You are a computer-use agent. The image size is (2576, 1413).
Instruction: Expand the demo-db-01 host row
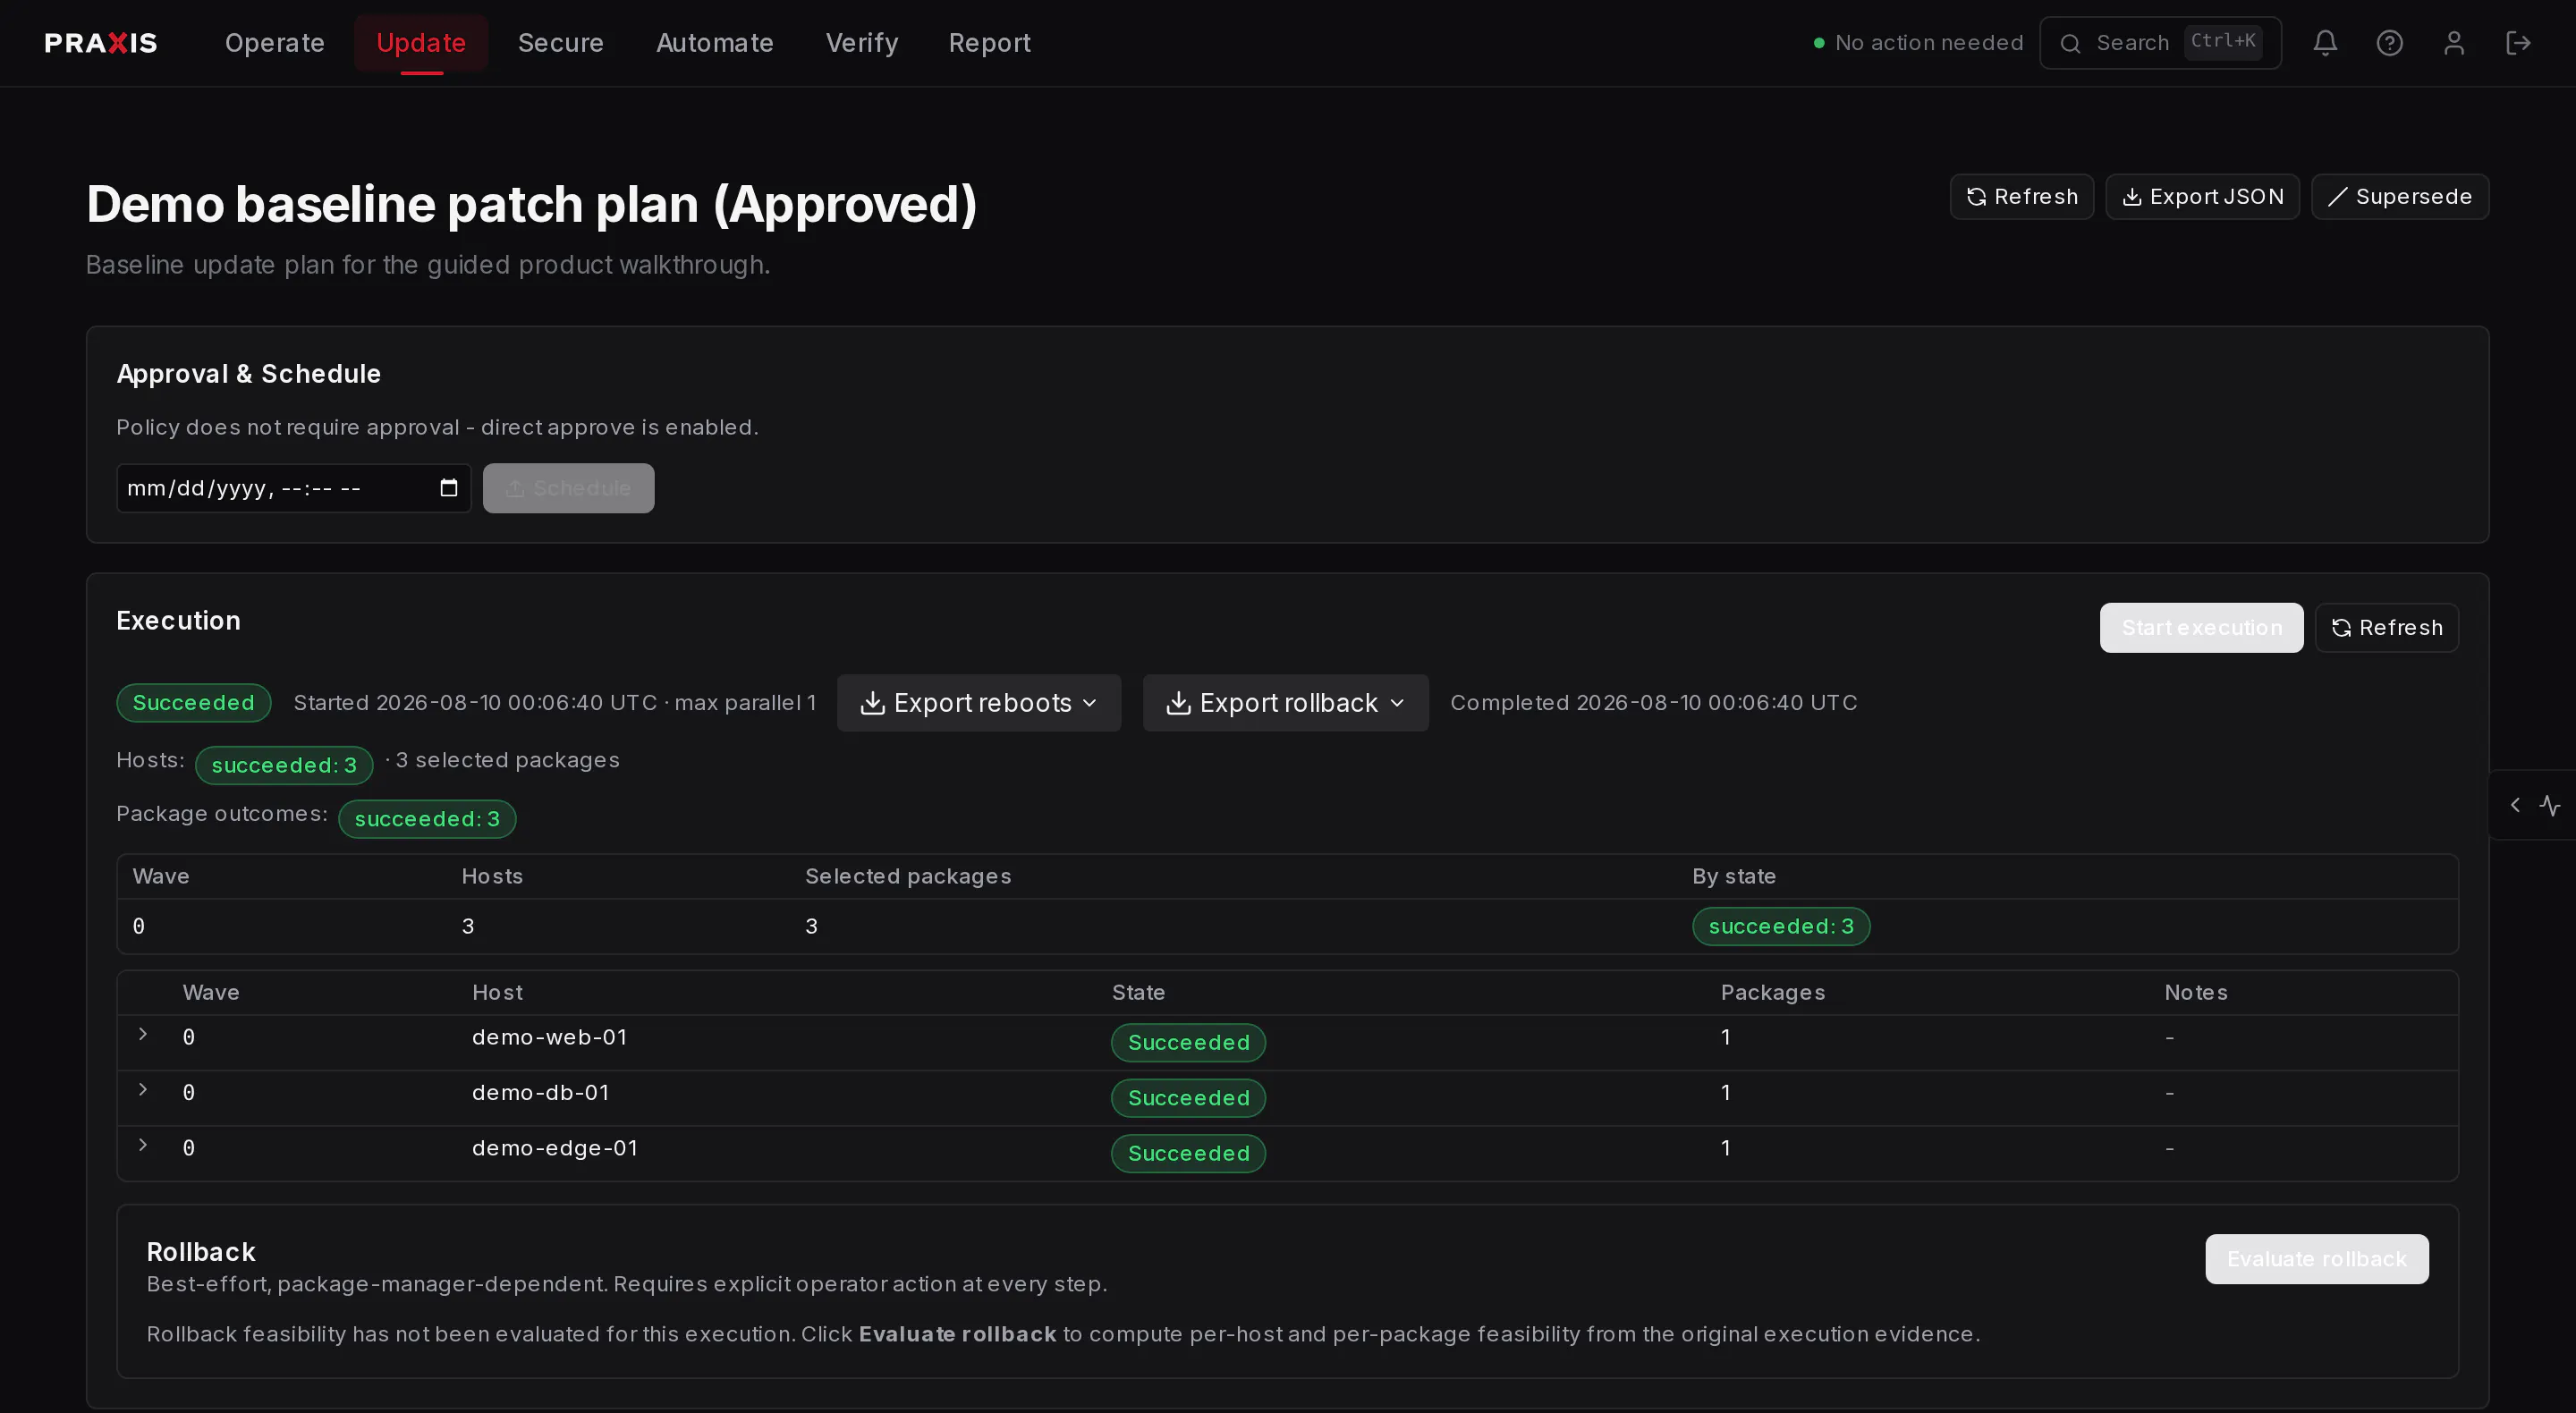[x=143, y=1089]
